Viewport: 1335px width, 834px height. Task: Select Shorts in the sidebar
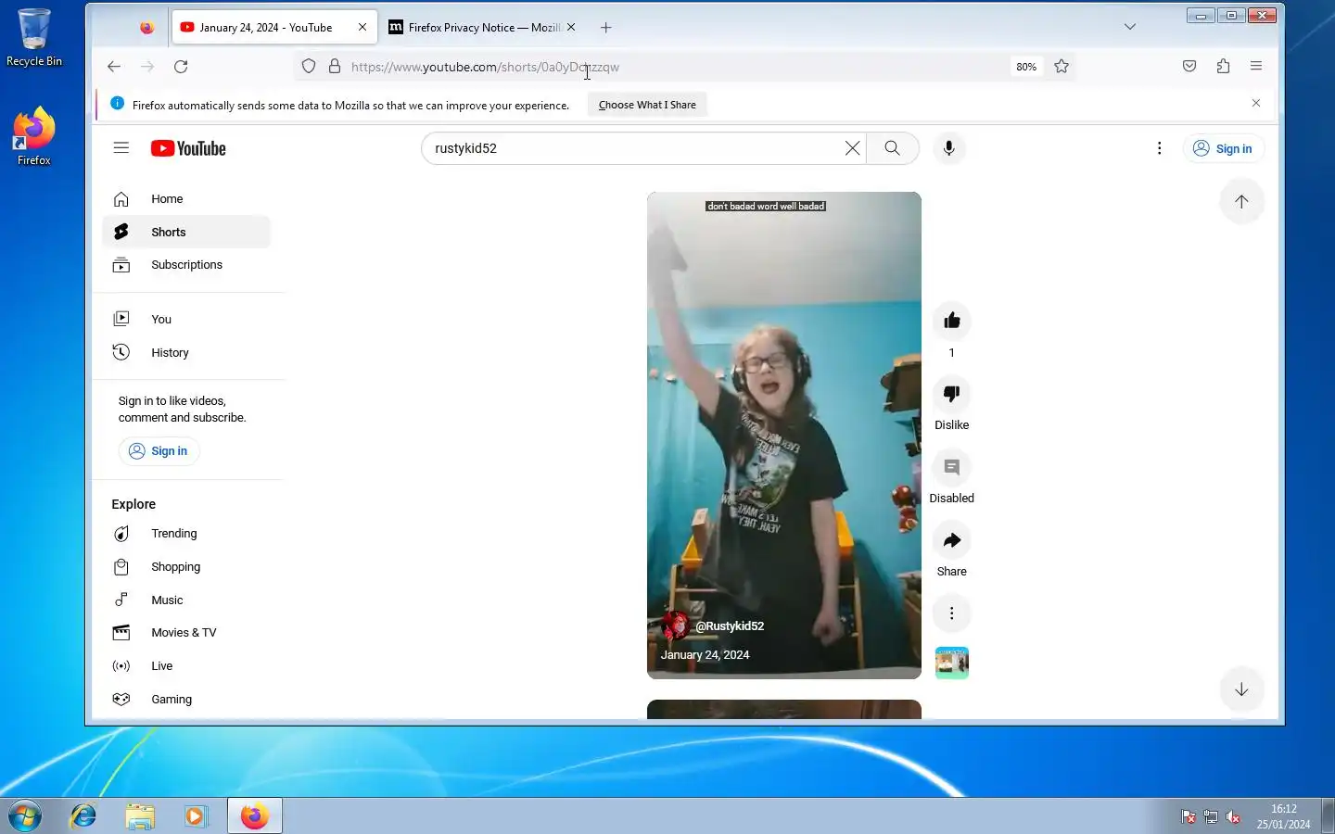coord(186,232)
